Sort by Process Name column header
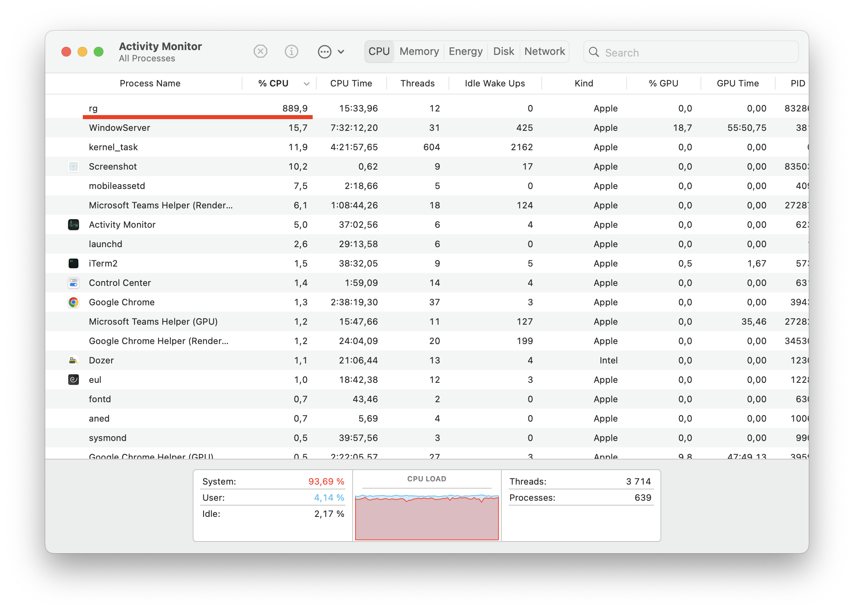The image size is (854, 613). [x=150, y=84]
